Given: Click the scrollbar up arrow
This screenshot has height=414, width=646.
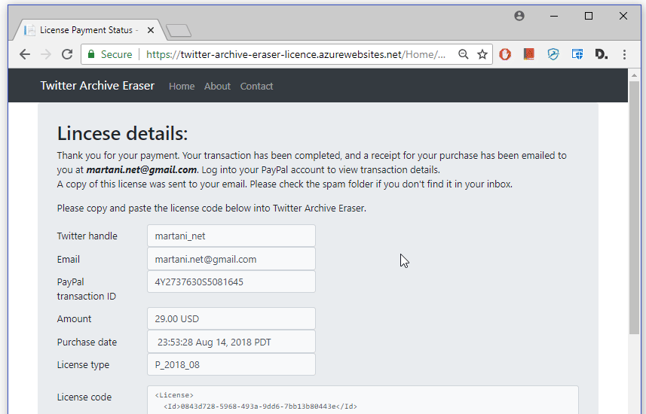Looking at the screenshot, I should pos(634,75).
